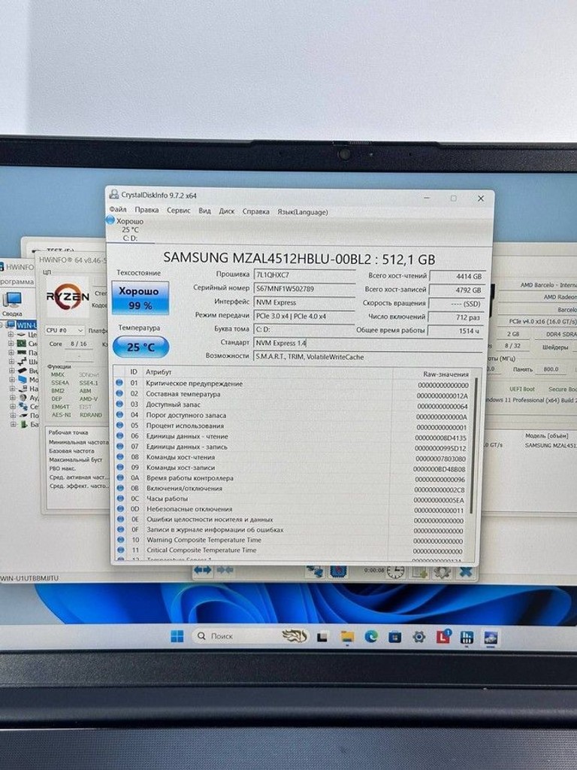
Task: Open the Windows Start button
Action: tap(177, 636)
